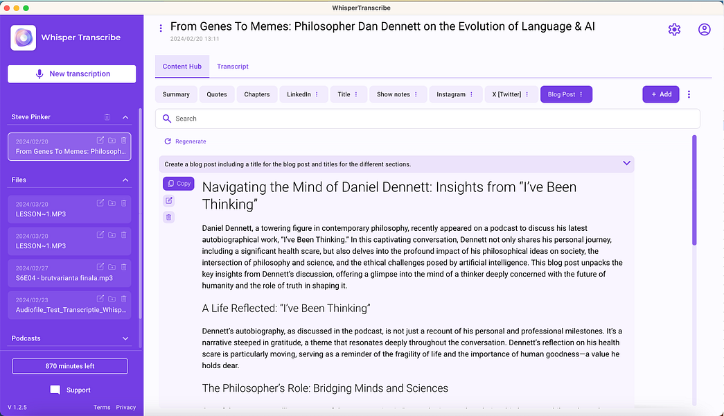Click edit icon on S6E04 brutvarianta file

click(x=100, y=267)
